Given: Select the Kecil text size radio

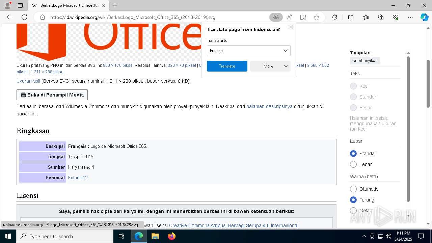Looking at the screenshot, I should 353,86.
